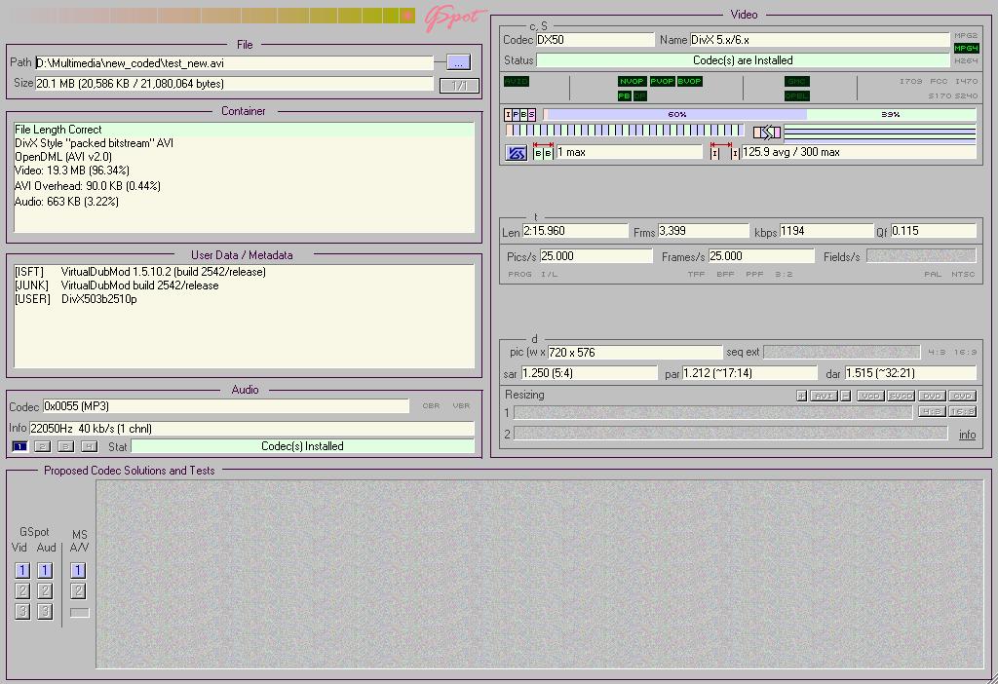This screenshot has height=684, width=998.
Task: Click the Path input field
Action: tap(234, 63)
